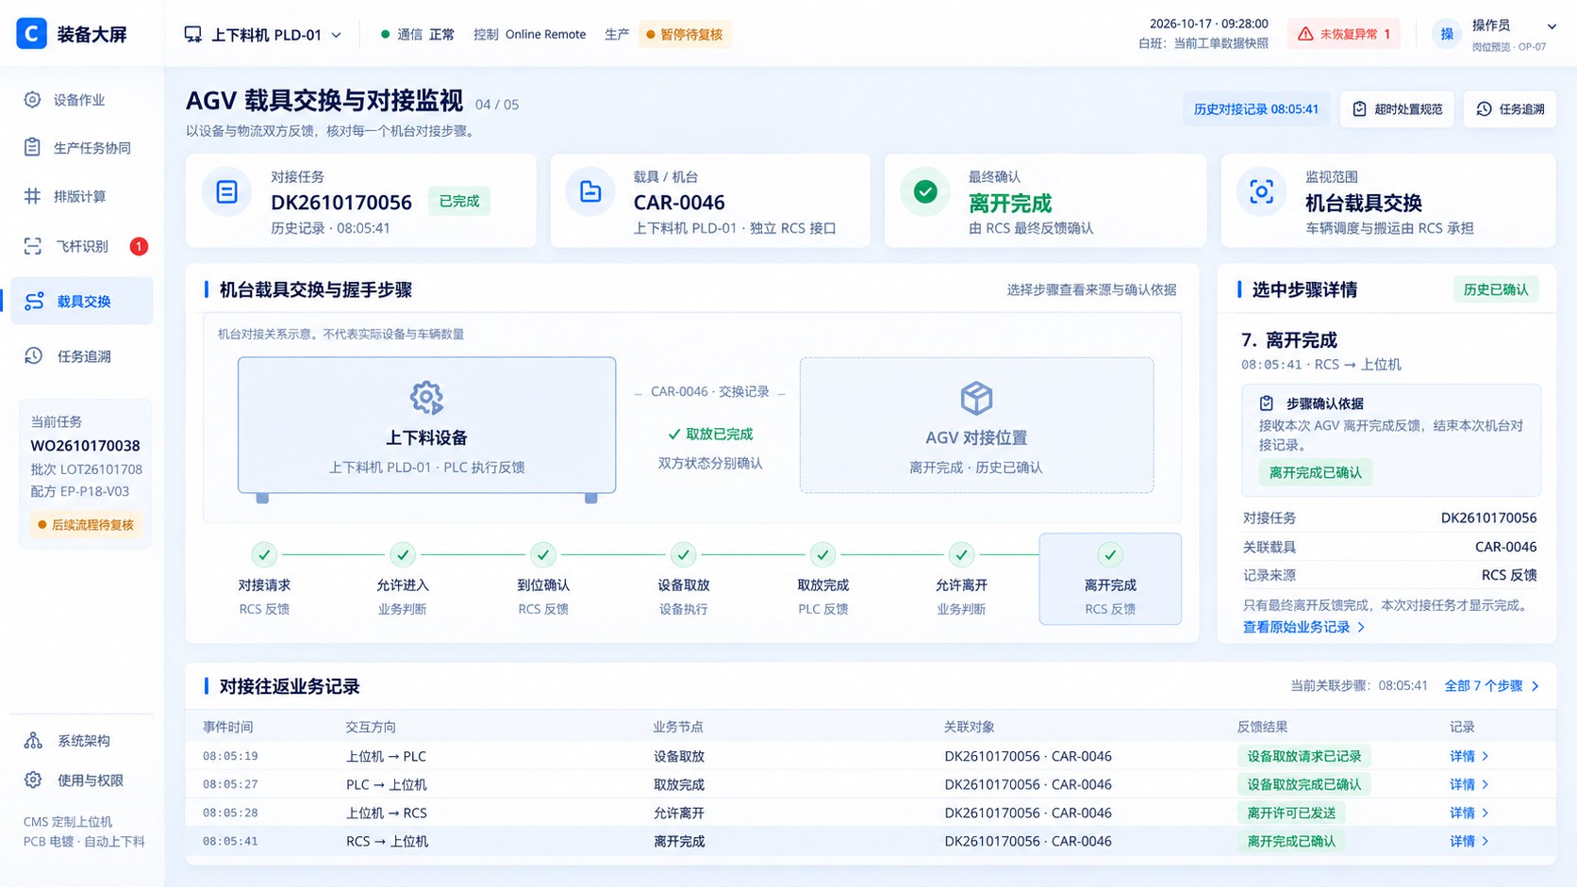Open 详情 for the 08:05:41 record

(x=1469, y=841)
